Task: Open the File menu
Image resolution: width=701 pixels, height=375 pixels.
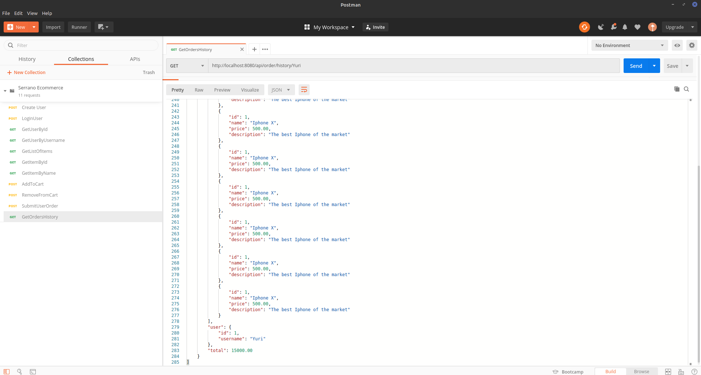Action: click(6, 13)
